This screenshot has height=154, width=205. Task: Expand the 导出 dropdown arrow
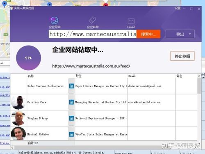tap(190, 34)
